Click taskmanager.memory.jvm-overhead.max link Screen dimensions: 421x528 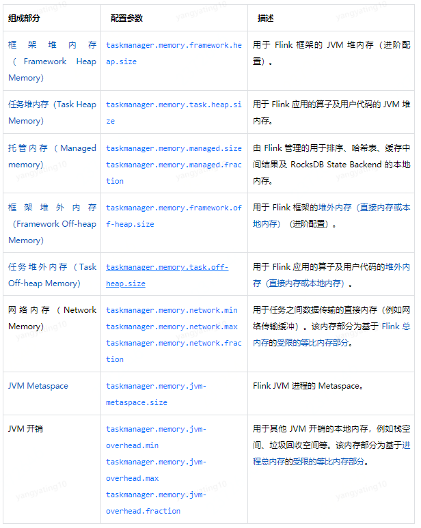(x=156, y=470)
